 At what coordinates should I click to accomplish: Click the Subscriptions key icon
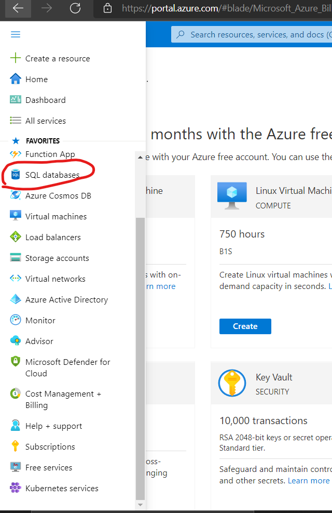16,446
